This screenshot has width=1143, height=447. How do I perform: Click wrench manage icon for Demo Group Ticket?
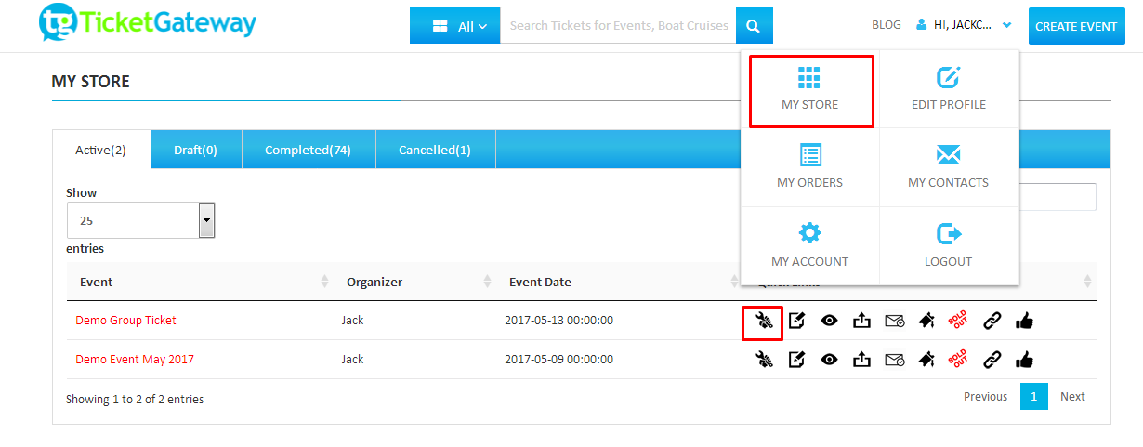tap(764, 321)
